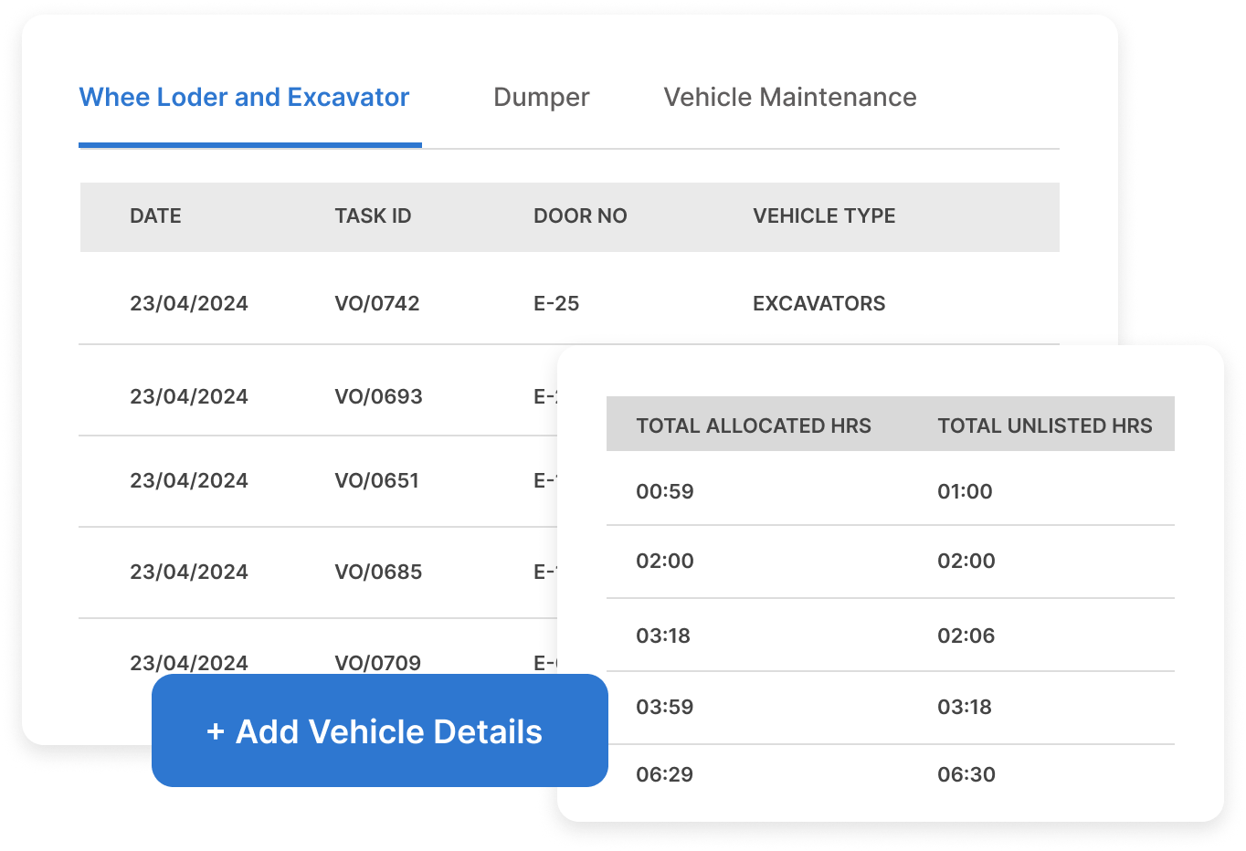
Task: Select task ID VO/0709
Action: pyautogui.click(x=377, y=663)
